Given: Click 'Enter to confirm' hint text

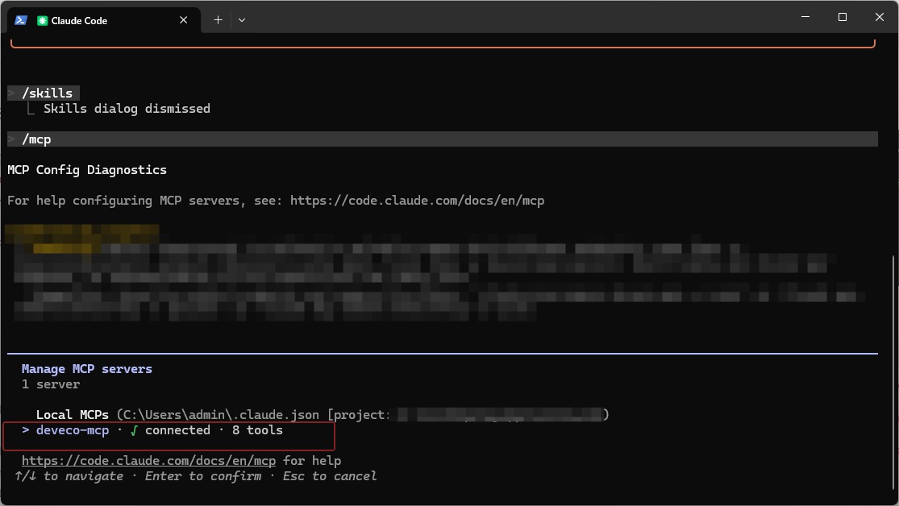Looking at the screenshot, I should coord(203,476).
